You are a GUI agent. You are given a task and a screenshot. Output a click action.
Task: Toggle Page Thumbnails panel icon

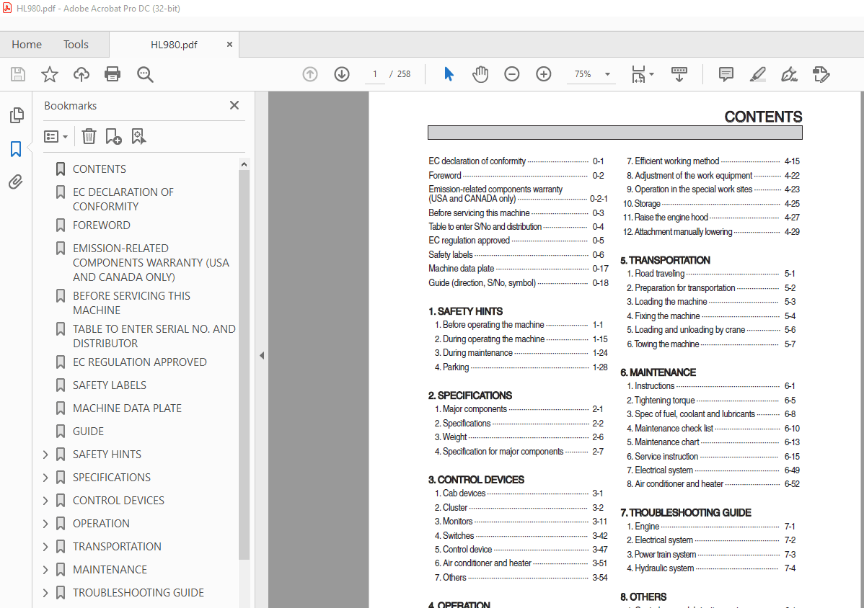coord(16,115)
